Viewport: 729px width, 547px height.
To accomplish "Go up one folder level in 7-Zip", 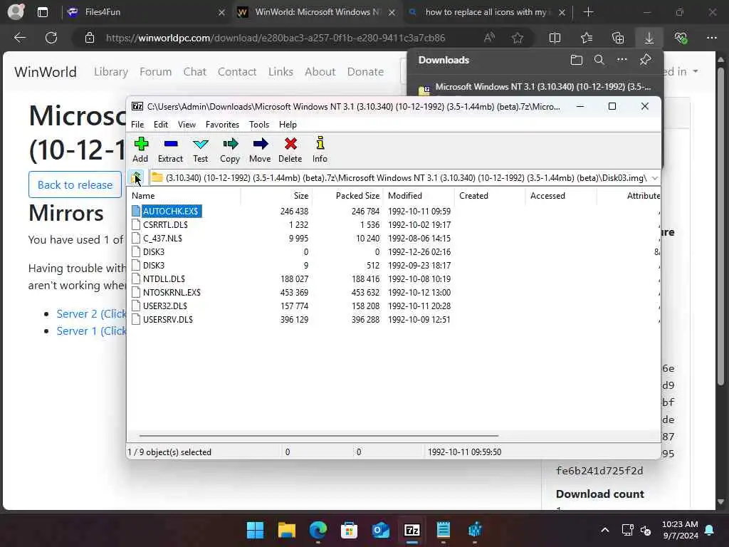I will [136, 177].
